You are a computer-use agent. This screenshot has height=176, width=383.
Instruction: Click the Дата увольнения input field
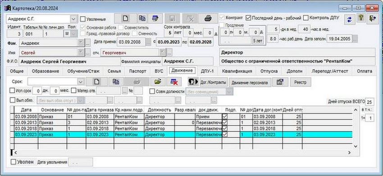pyautogui.click(x=81, y=162)
